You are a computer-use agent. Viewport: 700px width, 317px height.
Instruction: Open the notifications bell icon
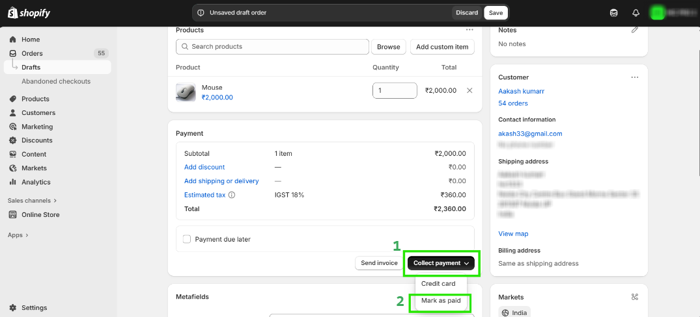point(636,13)
